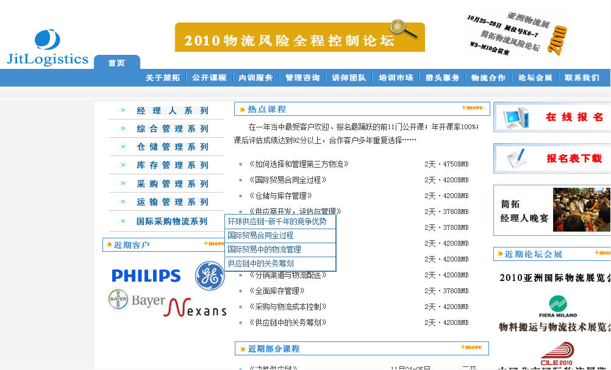
Task: Click the GE round logo
Action: (x=210, y=276)
